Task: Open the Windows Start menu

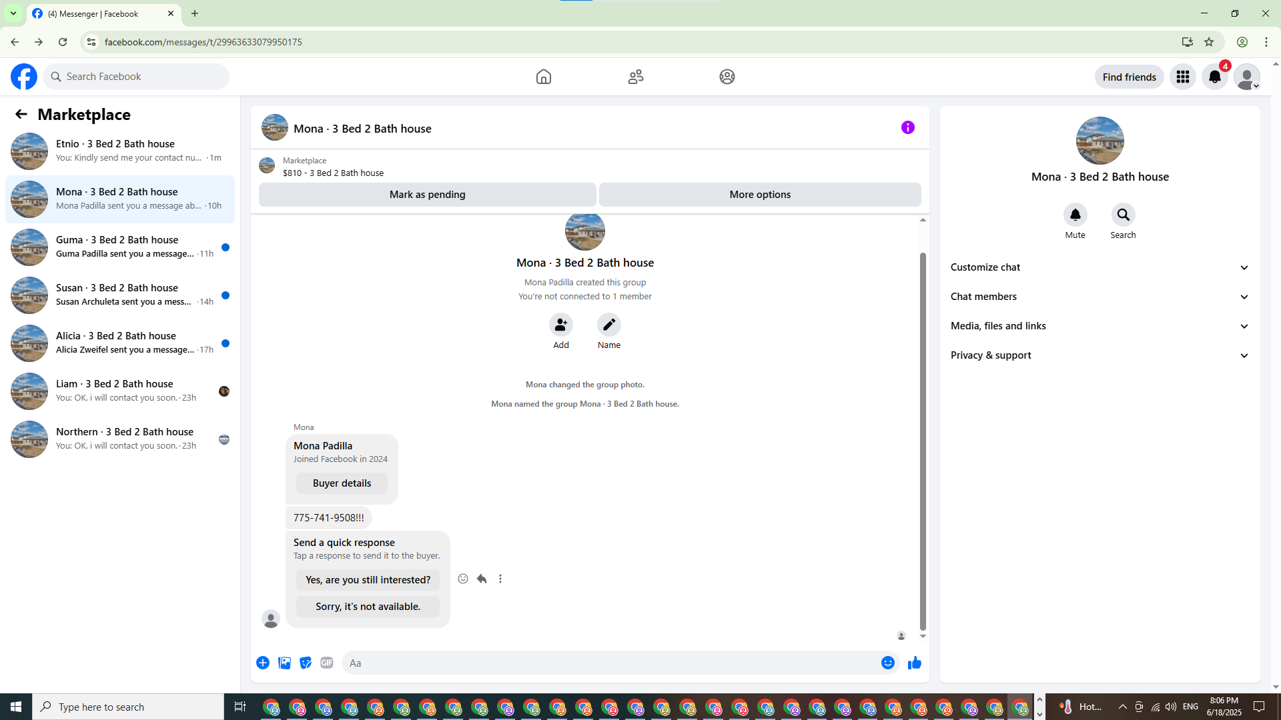Action: click(x=16, y=707)
